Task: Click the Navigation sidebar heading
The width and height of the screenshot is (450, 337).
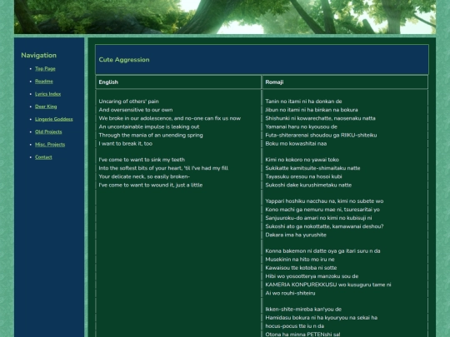Action: pyautogui.click(x=38, y=55)
